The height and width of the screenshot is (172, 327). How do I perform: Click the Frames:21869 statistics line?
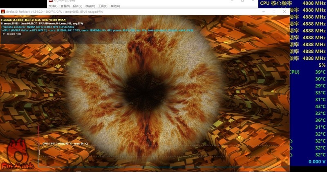pyautogui.click(x=42, y=24)
